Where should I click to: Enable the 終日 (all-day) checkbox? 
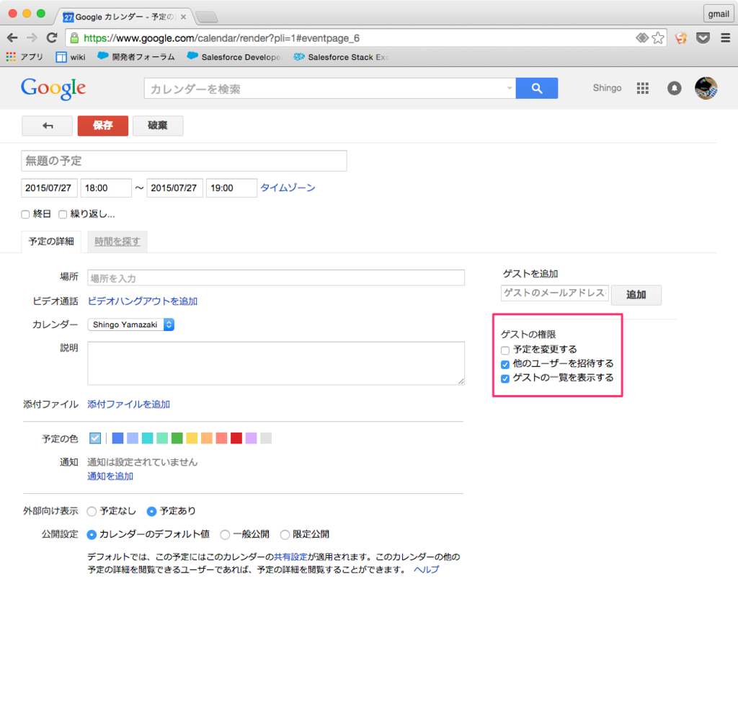[x=24, y=213]
